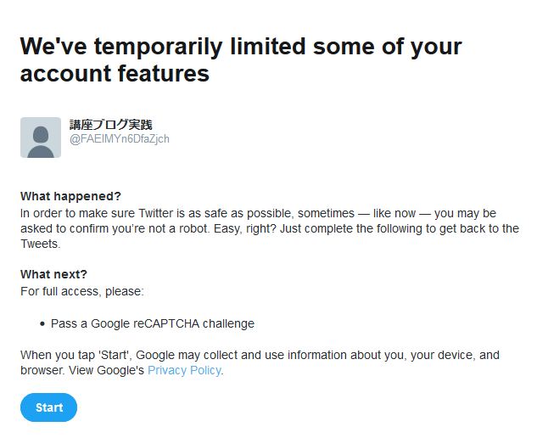Click the bullet point before reCAPTCHA item
This screenshot has width=537, height=438.
42,323
